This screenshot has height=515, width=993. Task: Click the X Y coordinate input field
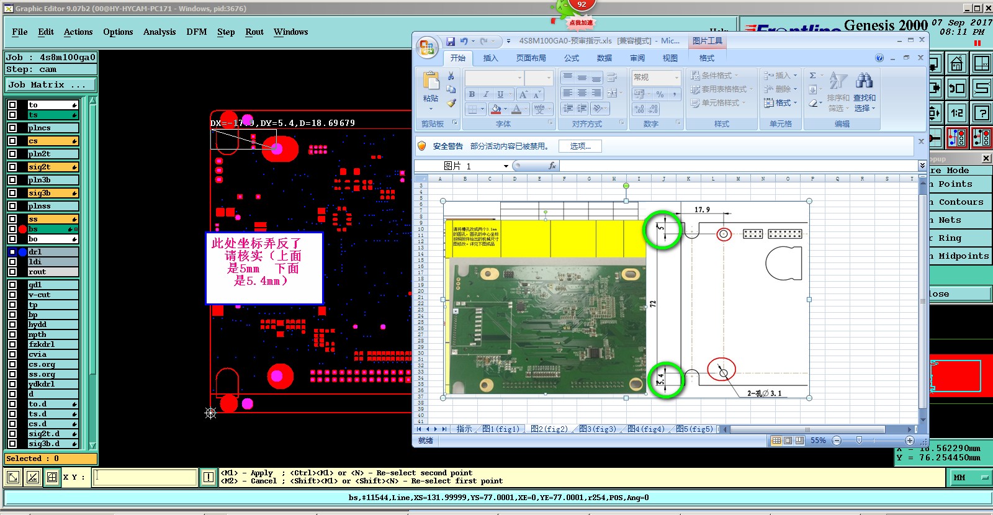pos(145,477)
